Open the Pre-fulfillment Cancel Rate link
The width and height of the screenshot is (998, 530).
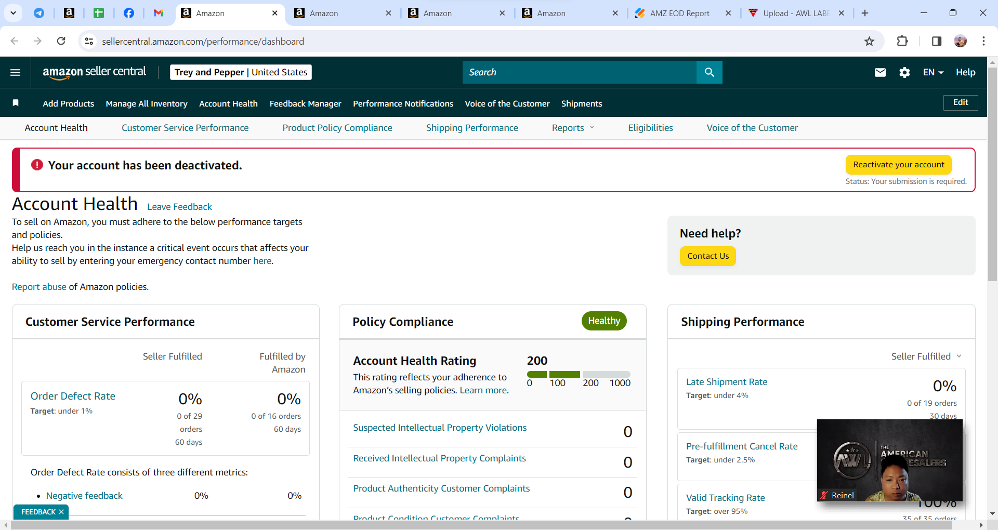742,446
